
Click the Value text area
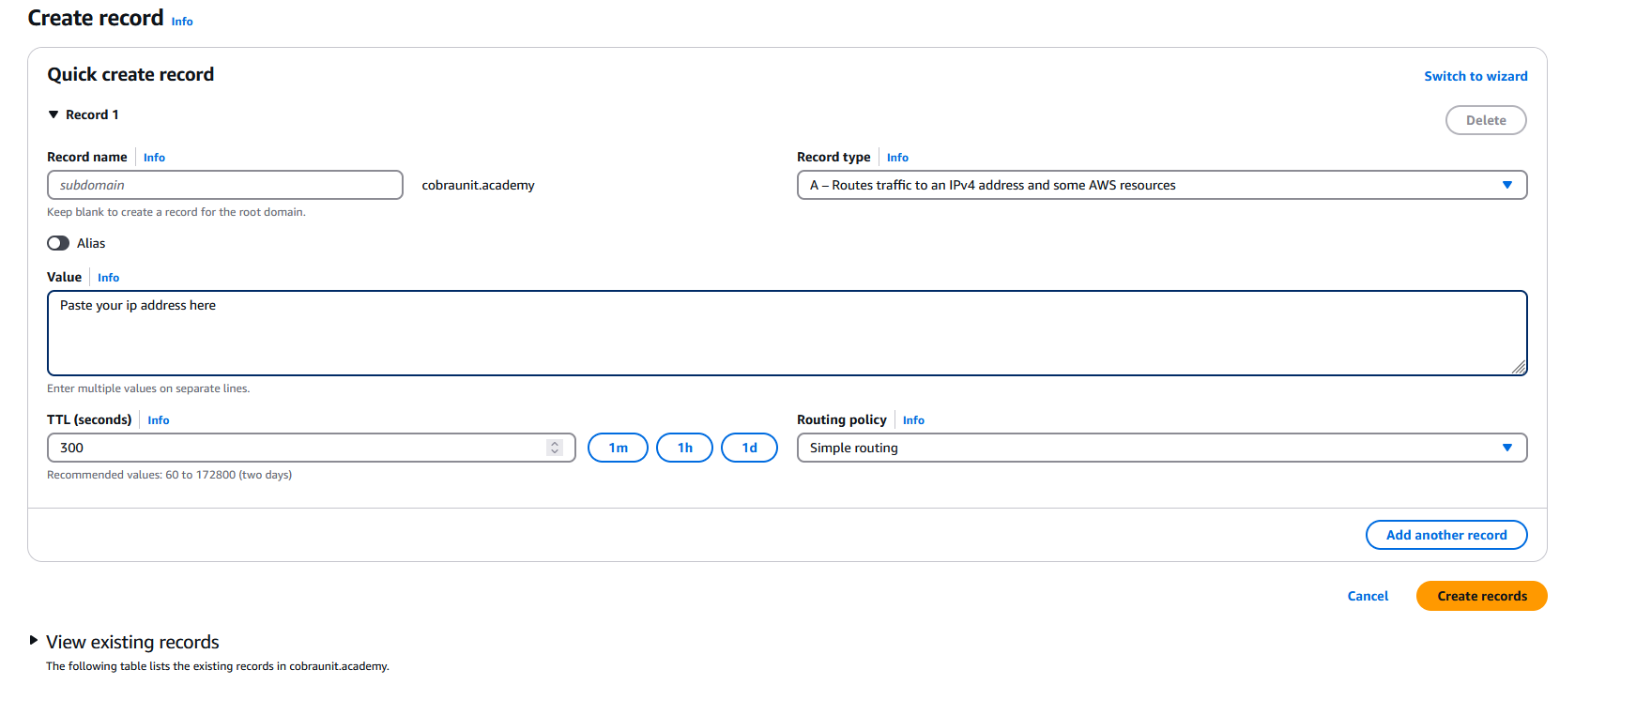(787, 333)
